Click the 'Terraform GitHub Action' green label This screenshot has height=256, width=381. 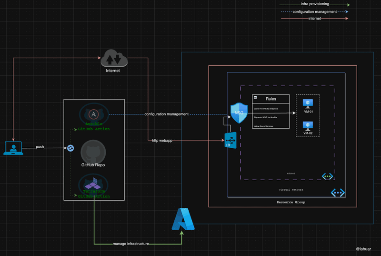[94, 194]
